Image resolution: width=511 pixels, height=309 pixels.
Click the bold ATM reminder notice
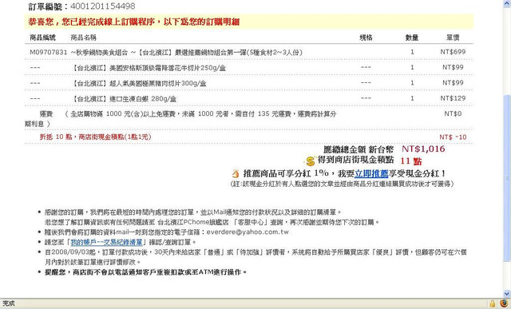[x=145, y=271]
